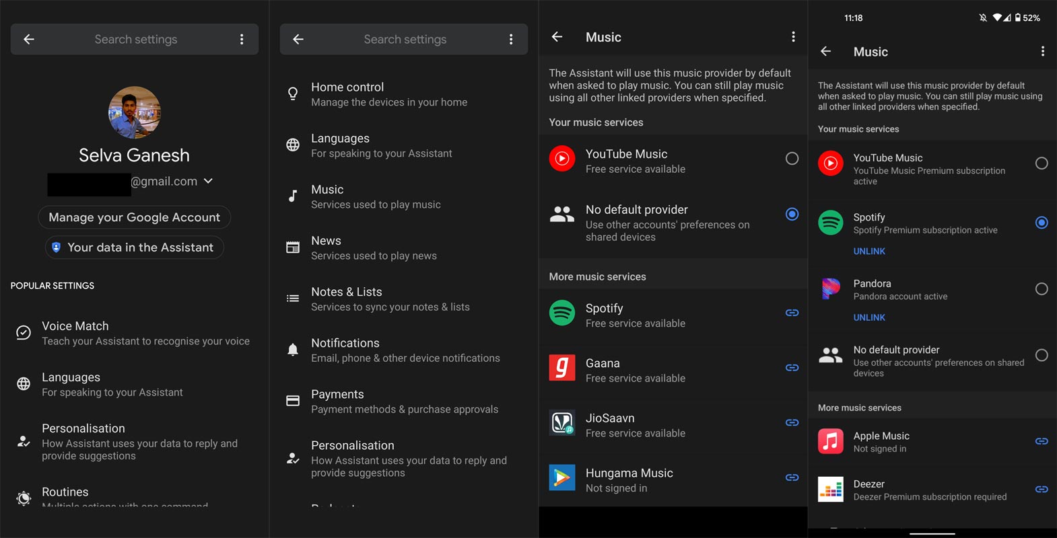Click first panel's Search settings field
This screenshot has width=1057, height=538.
(x=135, y=39)
